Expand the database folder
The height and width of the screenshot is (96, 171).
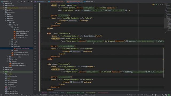[3, 6]
